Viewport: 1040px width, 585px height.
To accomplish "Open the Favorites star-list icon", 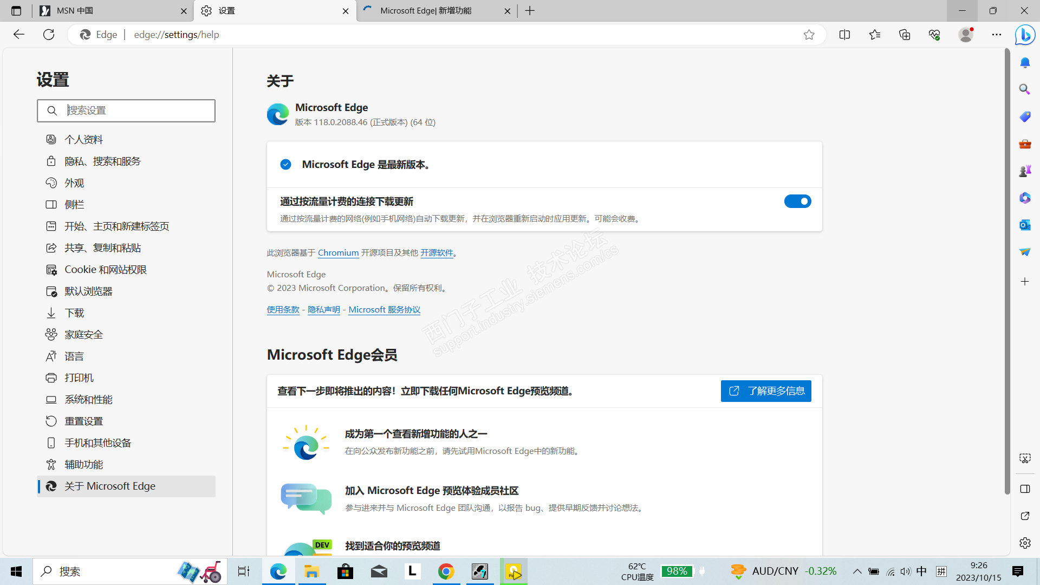I will (x=874, y=35).
